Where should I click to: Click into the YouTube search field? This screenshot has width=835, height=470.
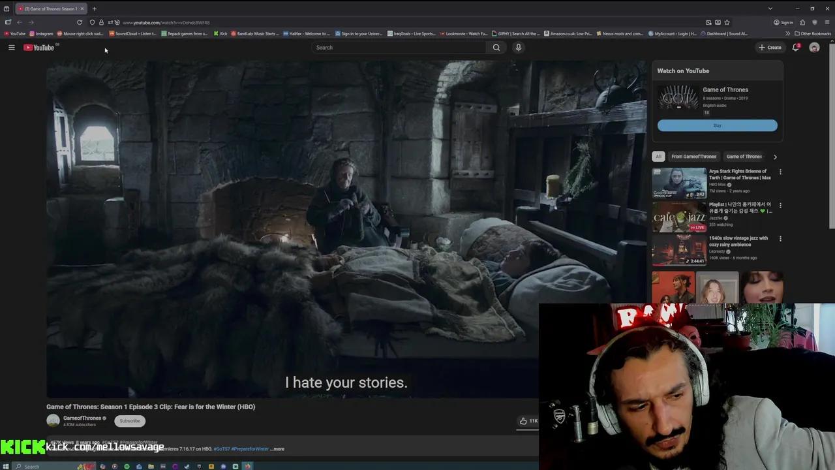(x=399, y=47)
